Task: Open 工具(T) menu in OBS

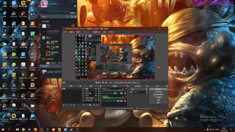Action: tap(105, 32)
